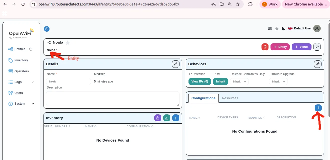
Task: Open the Release Candidates Only Inherit dropdown
Action: [x=239, y=81]
